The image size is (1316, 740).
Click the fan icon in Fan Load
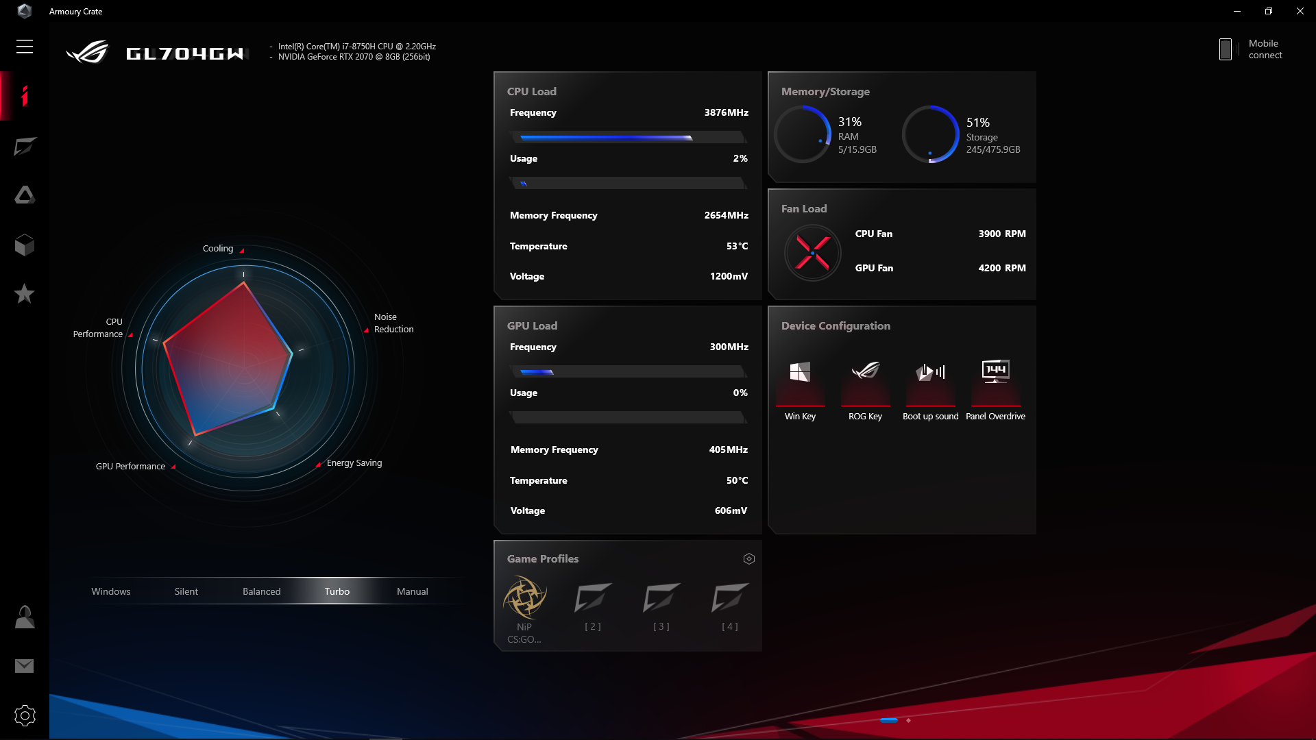click(813, 253)
